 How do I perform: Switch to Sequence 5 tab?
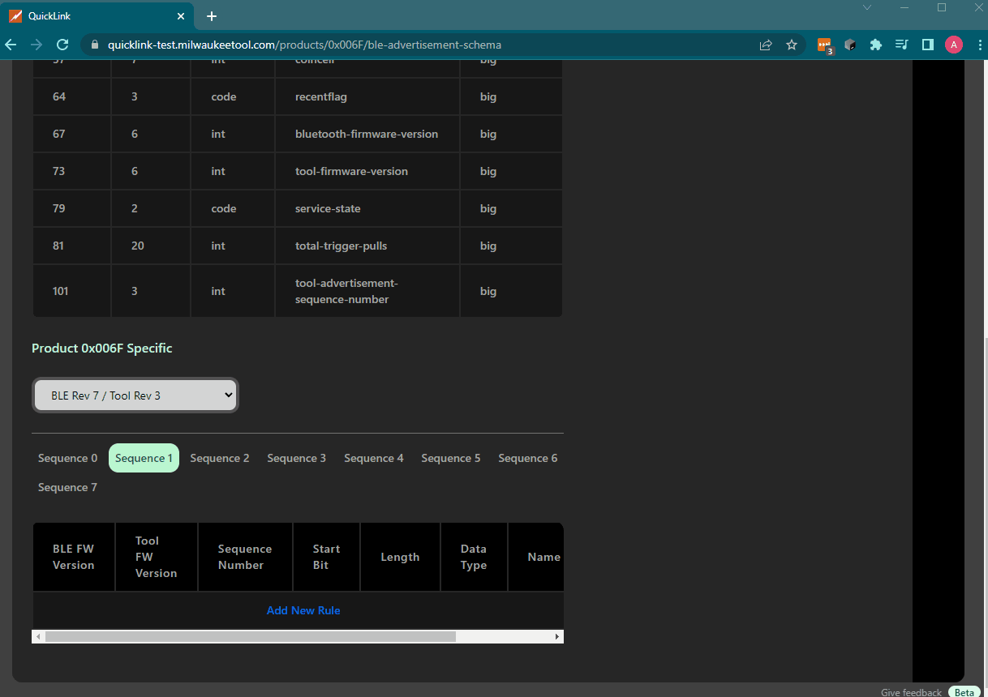click(451, 458)
